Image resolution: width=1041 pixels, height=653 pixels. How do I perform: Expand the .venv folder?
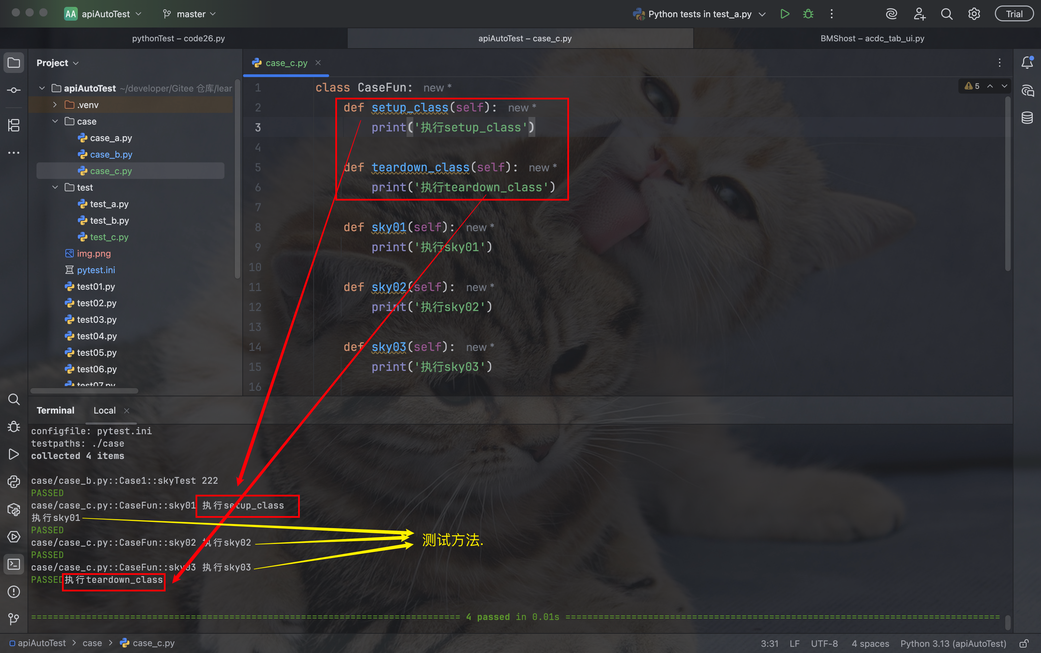coord(55,105)
